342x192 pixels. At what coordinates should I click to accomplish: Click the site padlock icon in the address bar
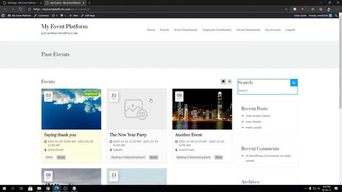(x=29, y=9)
